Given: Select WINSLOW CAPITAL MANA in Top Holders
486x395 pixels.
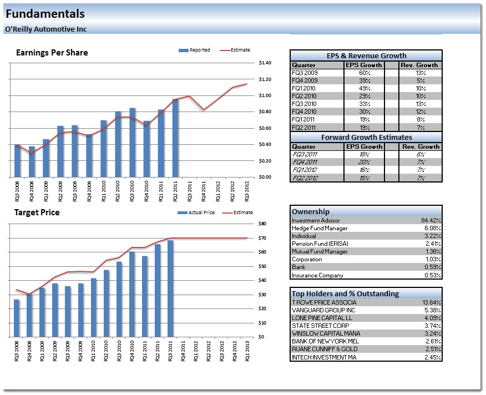Looking at the screenshot, I should (x=326, y=333).
